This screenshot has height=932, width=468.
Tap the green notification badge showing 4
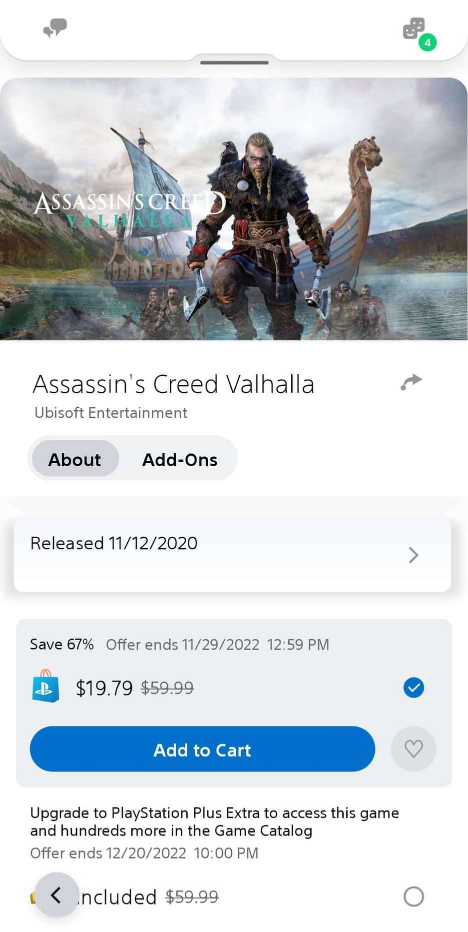(x=428, y=43)
